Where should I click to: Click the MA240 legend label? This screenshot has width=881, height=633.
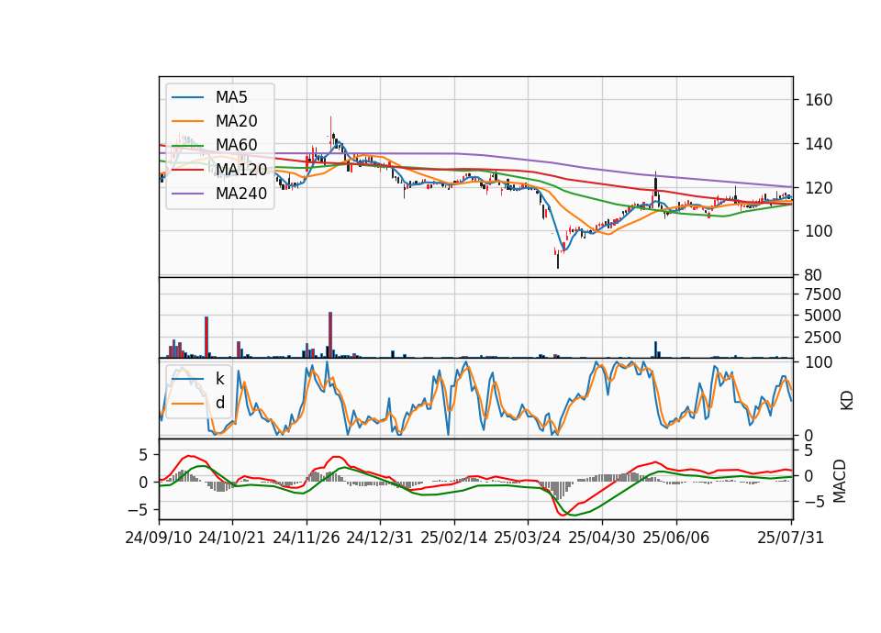click(x=241, y=194)
